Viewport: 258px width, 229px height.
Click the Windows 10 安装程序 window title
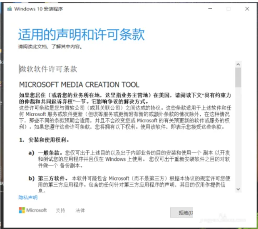pos(39,9)
